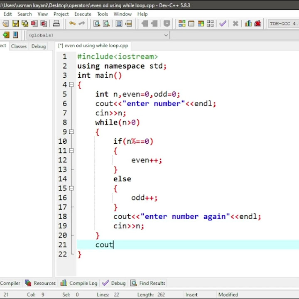Click the 'if(n%==0)' condition line
Viewport: 299px width, 299px height.
(133, 141)
